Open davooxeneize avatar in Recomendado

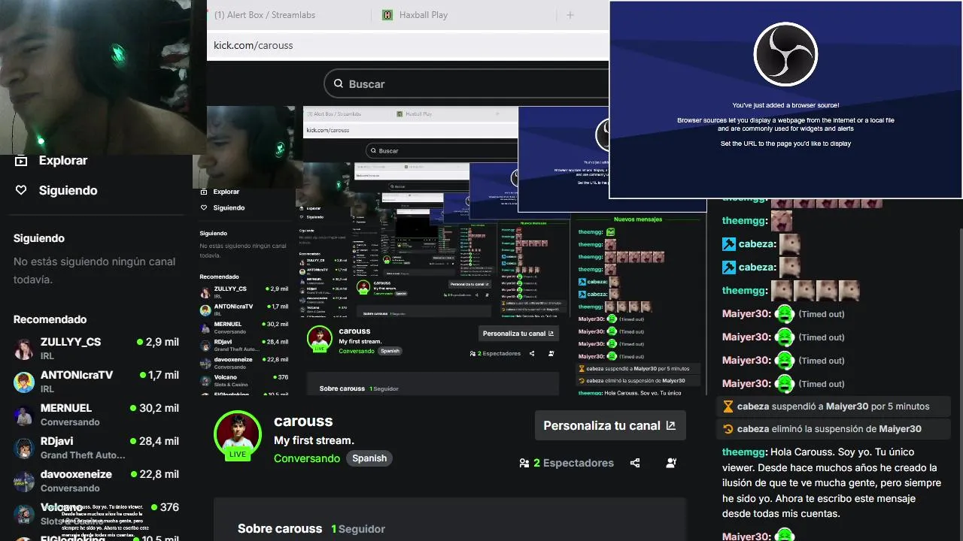coord(24,481)
